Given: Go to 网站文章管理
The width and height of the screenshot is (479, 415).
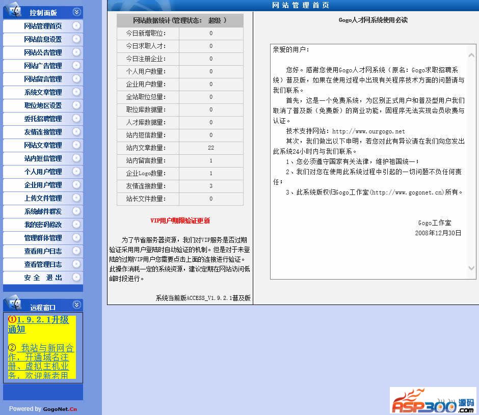Looking at the screenshot, I should tap(43, 145).
